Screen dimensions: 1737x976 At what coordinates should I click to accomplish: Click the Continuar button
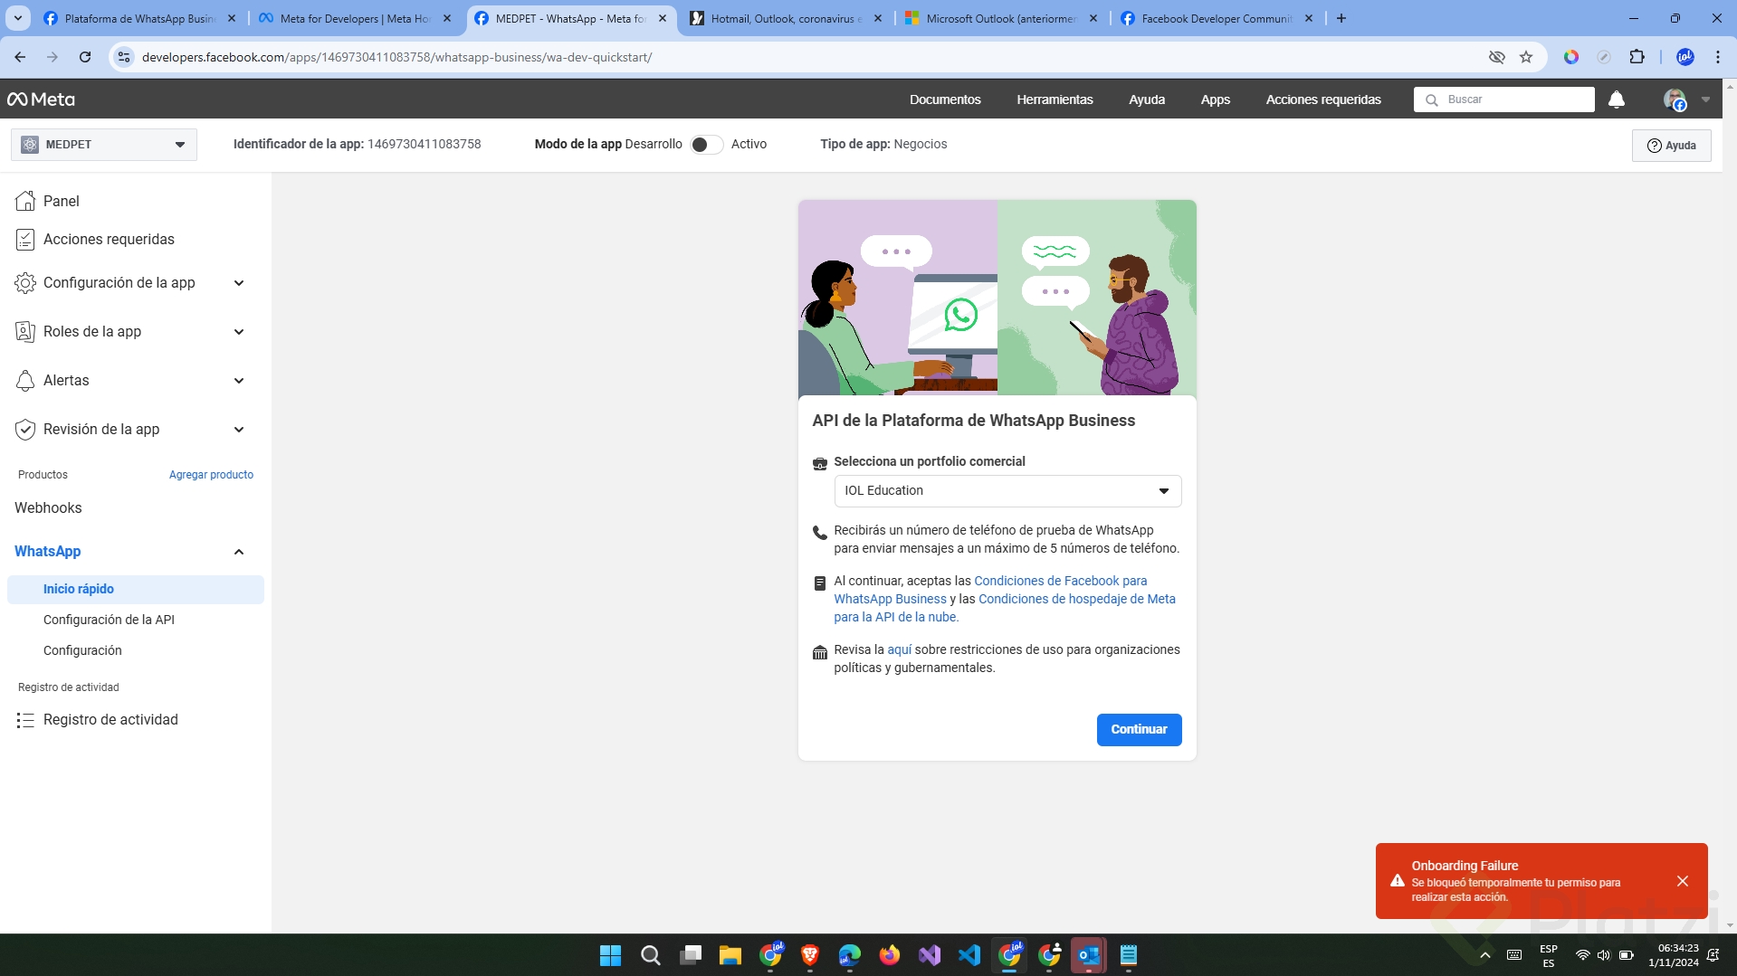coord(1139,730)
